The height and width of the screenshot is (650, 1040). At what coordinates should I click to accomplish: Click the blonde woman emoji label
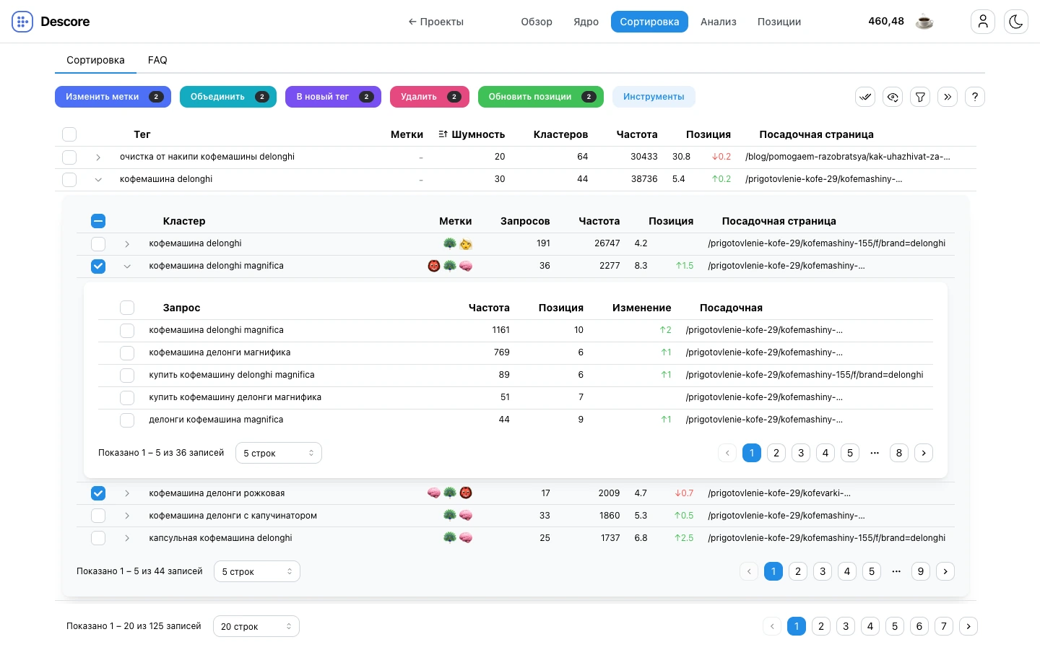[x=466, y=244]
